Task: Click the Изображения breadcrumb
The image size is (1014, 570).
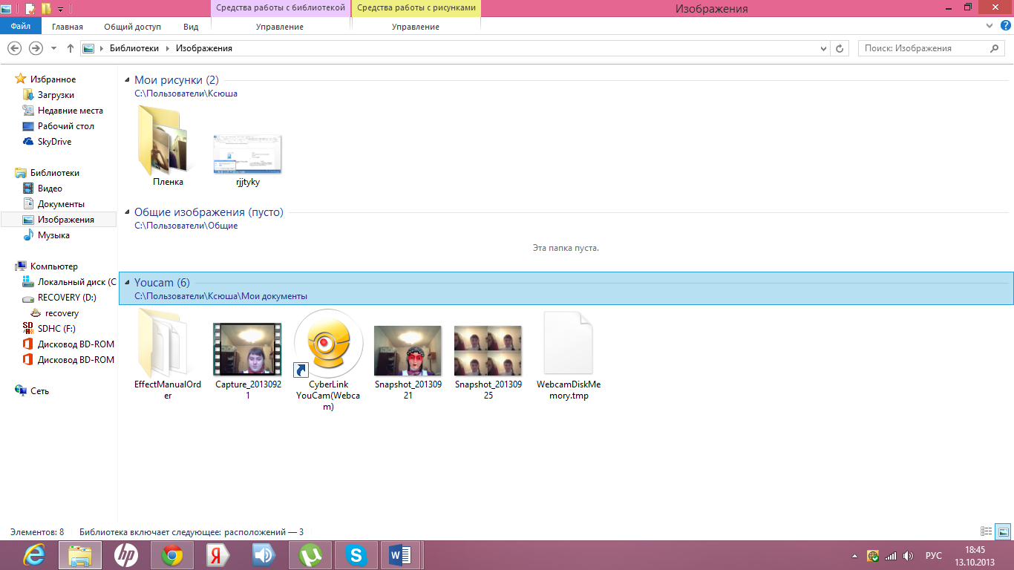Action: 203,48
